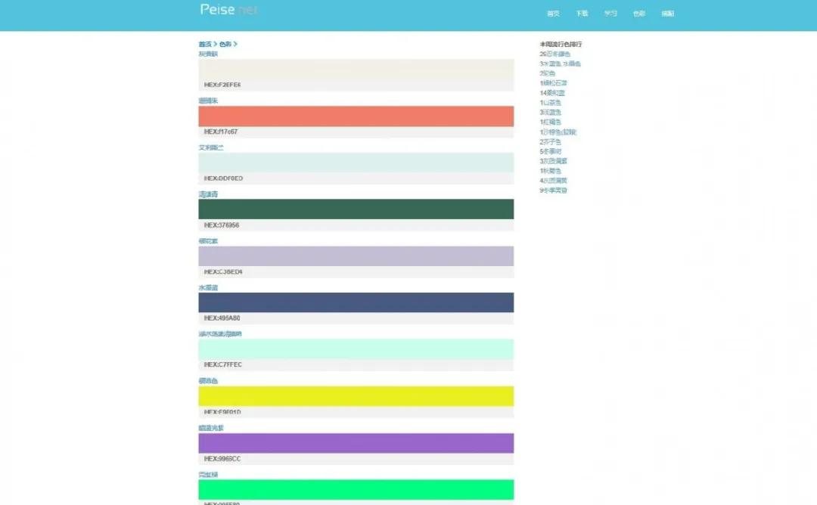The width and height of the screenshot is (817, 505).
Task: Click the 色彩 breadcrumb link
Action: (x=225, y=45)
